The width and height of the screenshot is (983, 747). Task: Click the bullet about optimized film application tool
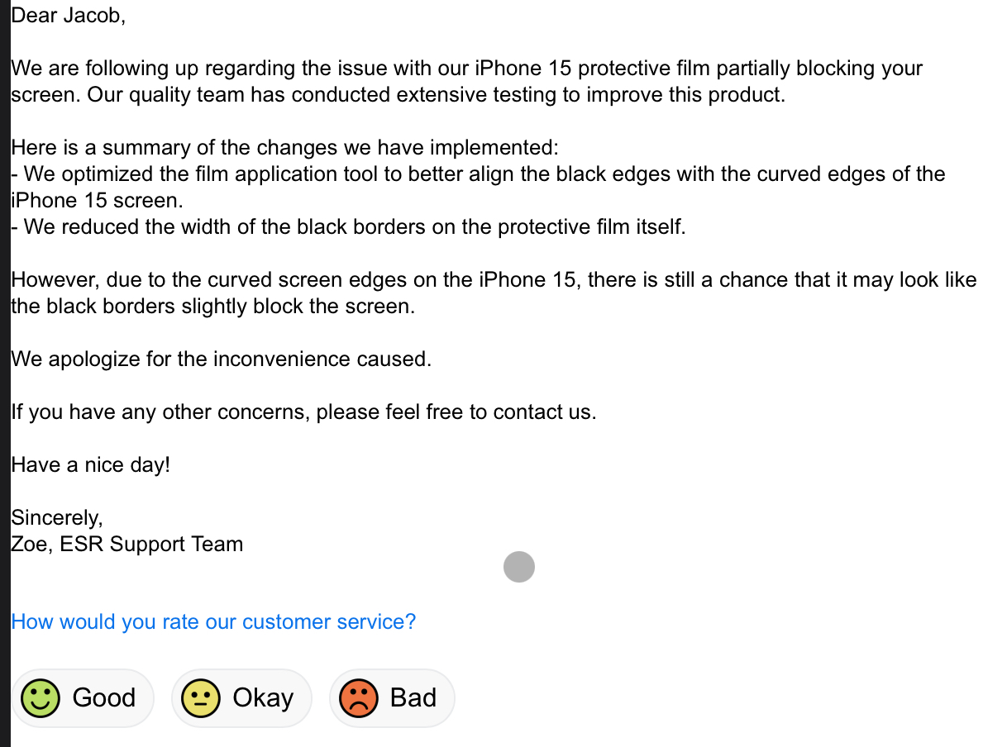[x=479, y=187]
